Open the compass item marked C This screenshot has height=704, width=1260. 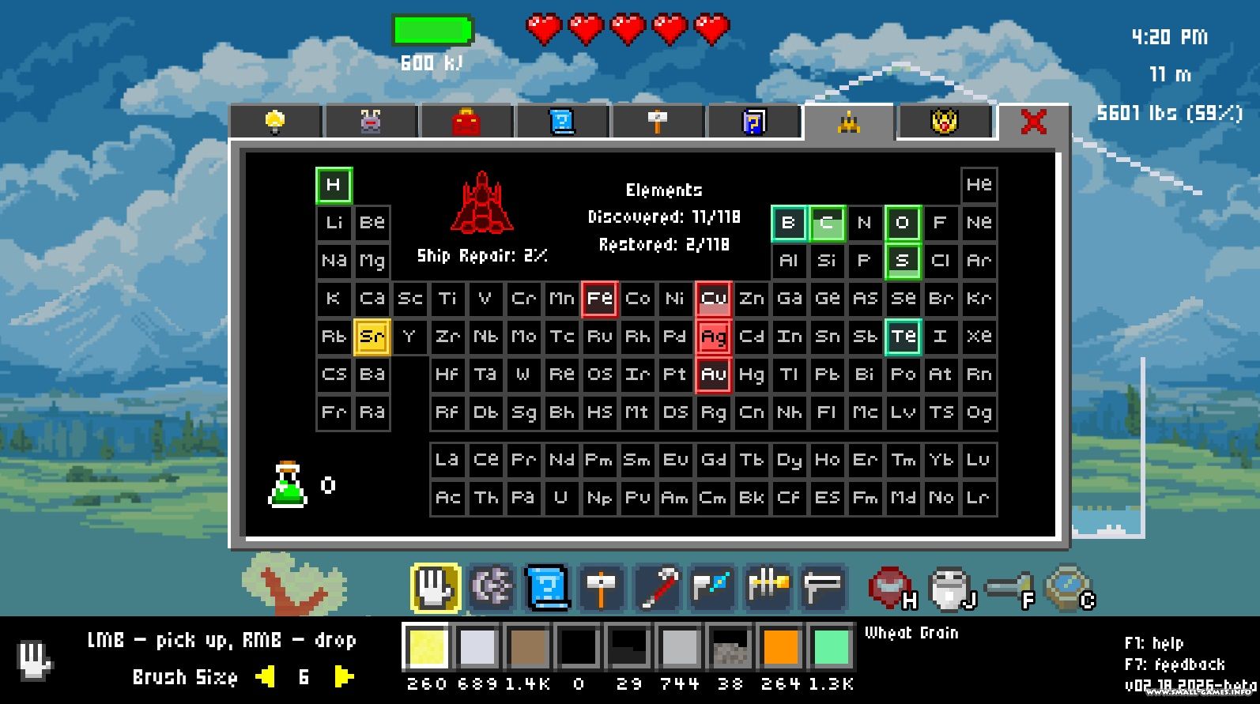(1068, 588)
